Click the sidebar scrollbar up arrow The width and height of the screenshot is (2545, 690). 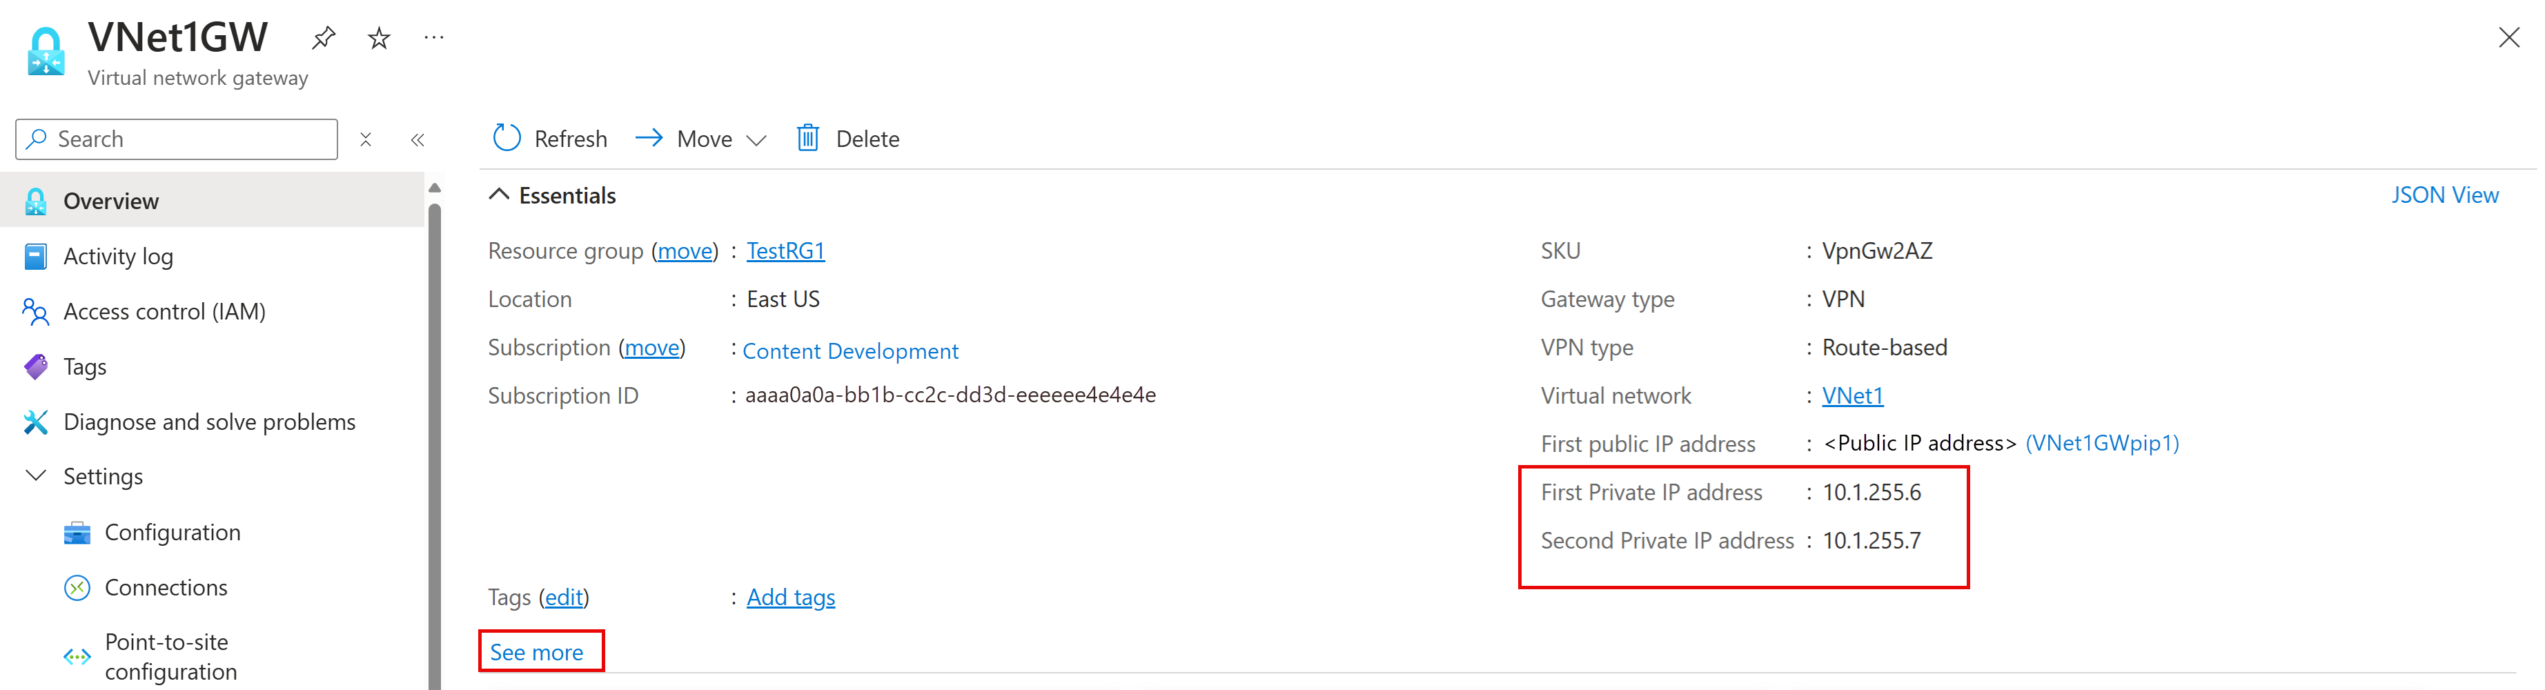[x=435, y=187]
